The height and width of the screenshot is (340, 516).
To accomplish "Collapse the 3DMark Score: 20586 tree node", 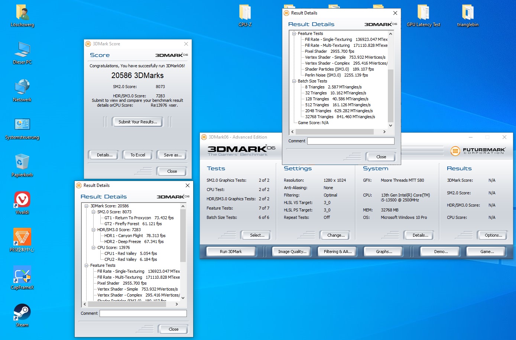I will tap(86, 206).
